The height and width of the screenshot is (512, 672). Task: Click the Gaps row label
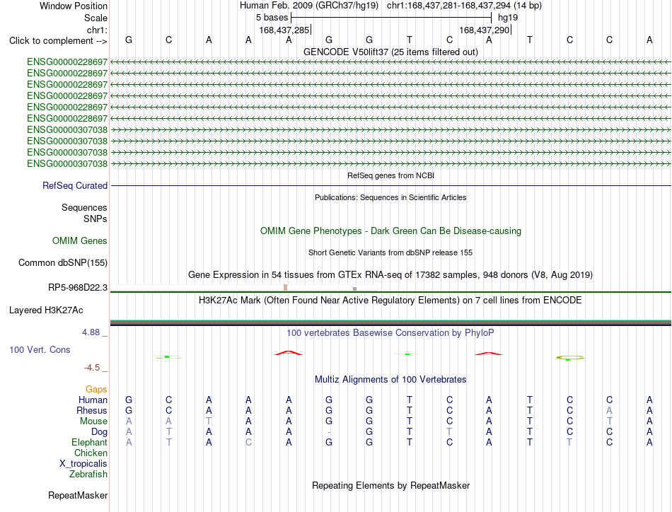click(96, 389)
